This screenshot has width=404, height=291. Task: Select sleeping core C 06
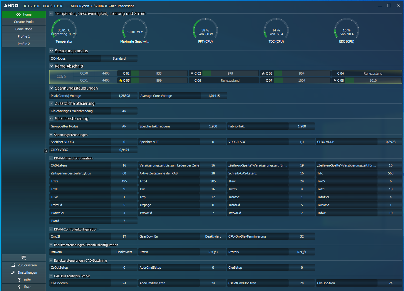(224, 80)
